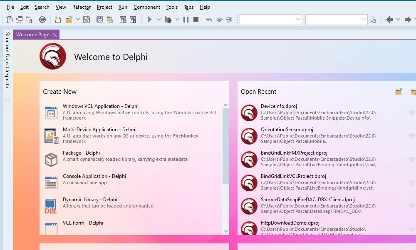Click the open-project folder icon beside Open Recent
This screenshot has width=416, height=250.
[x=399, y=92]
